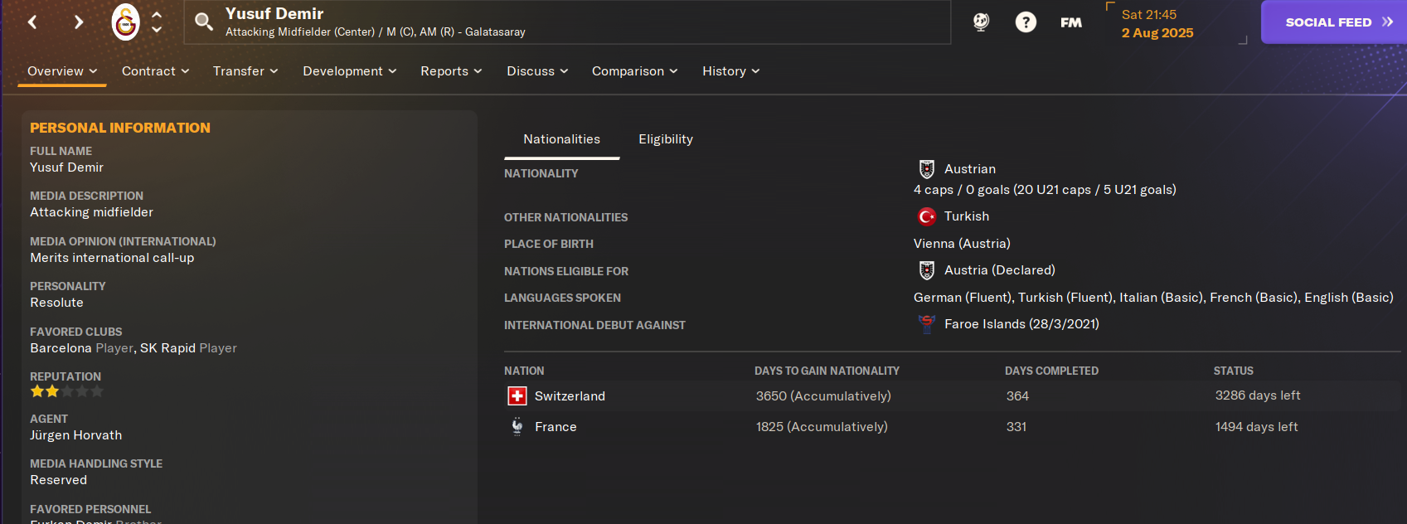The image size is (1407, 524).
Task: Click the Faroe Islands crest icon
Action: [x=927, y=324]
